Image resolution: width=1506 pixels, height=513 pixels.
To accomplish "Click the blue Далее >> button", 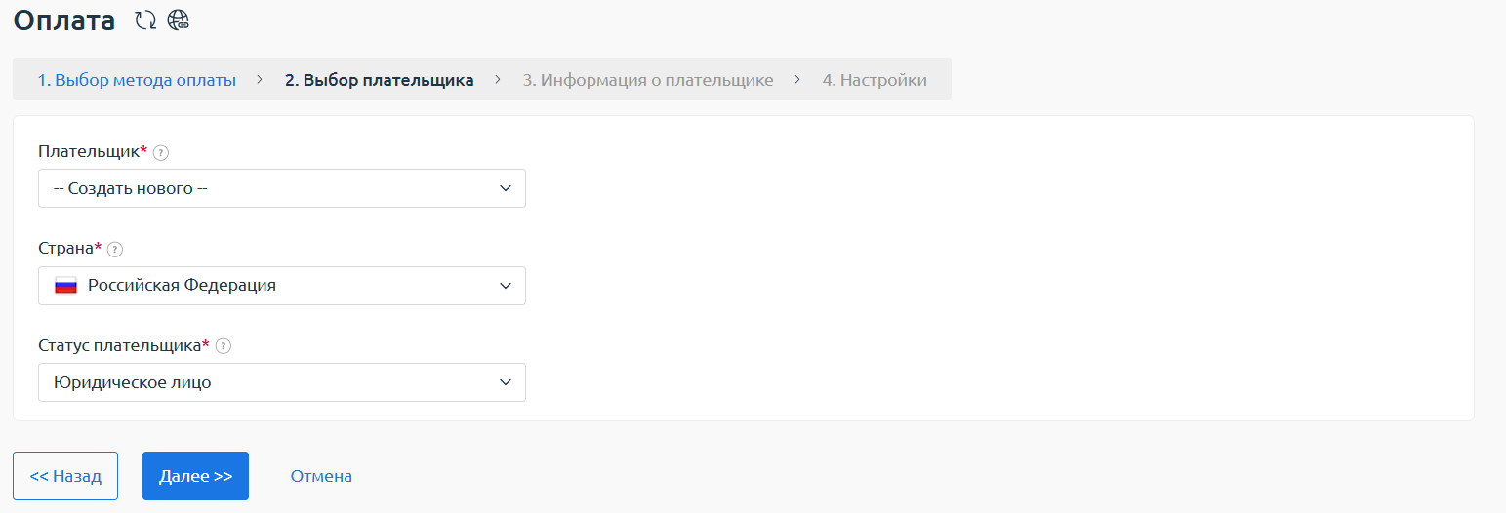I will 195,476.
